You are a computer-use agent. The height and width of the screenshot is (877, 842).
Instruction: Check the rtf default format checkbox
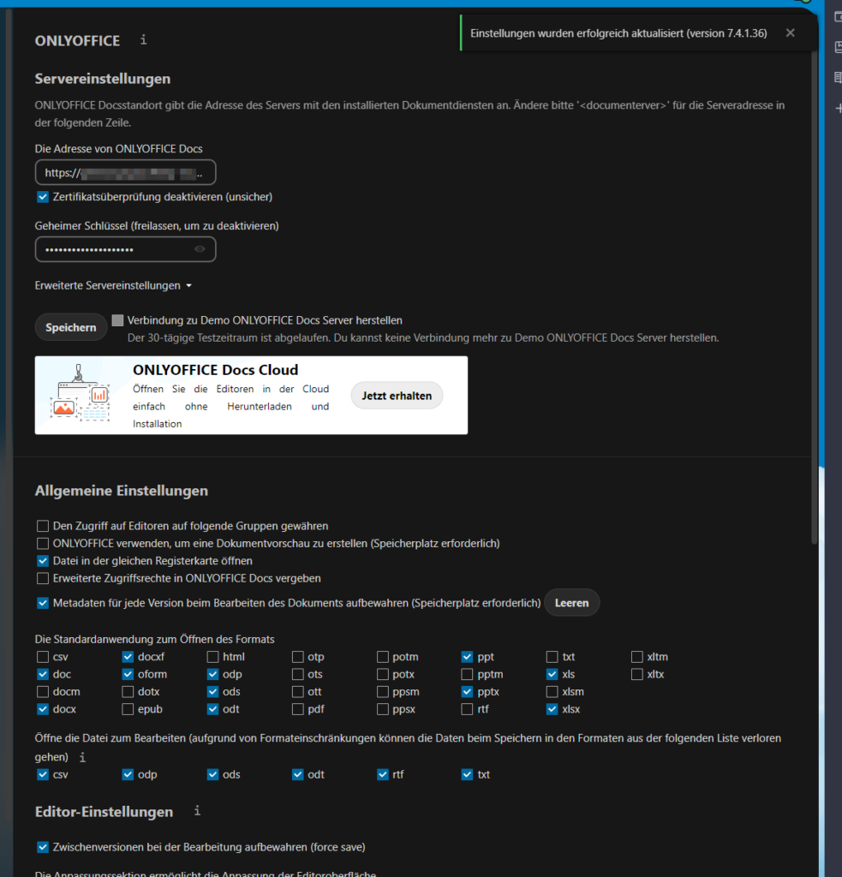(x=467, y=708)
